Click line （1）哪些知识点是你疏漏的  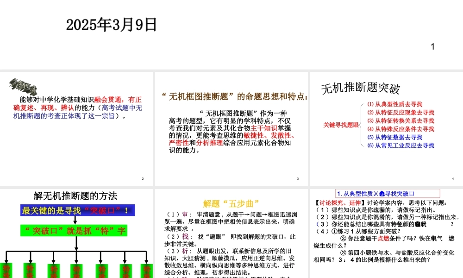click(x=376, y=210)
